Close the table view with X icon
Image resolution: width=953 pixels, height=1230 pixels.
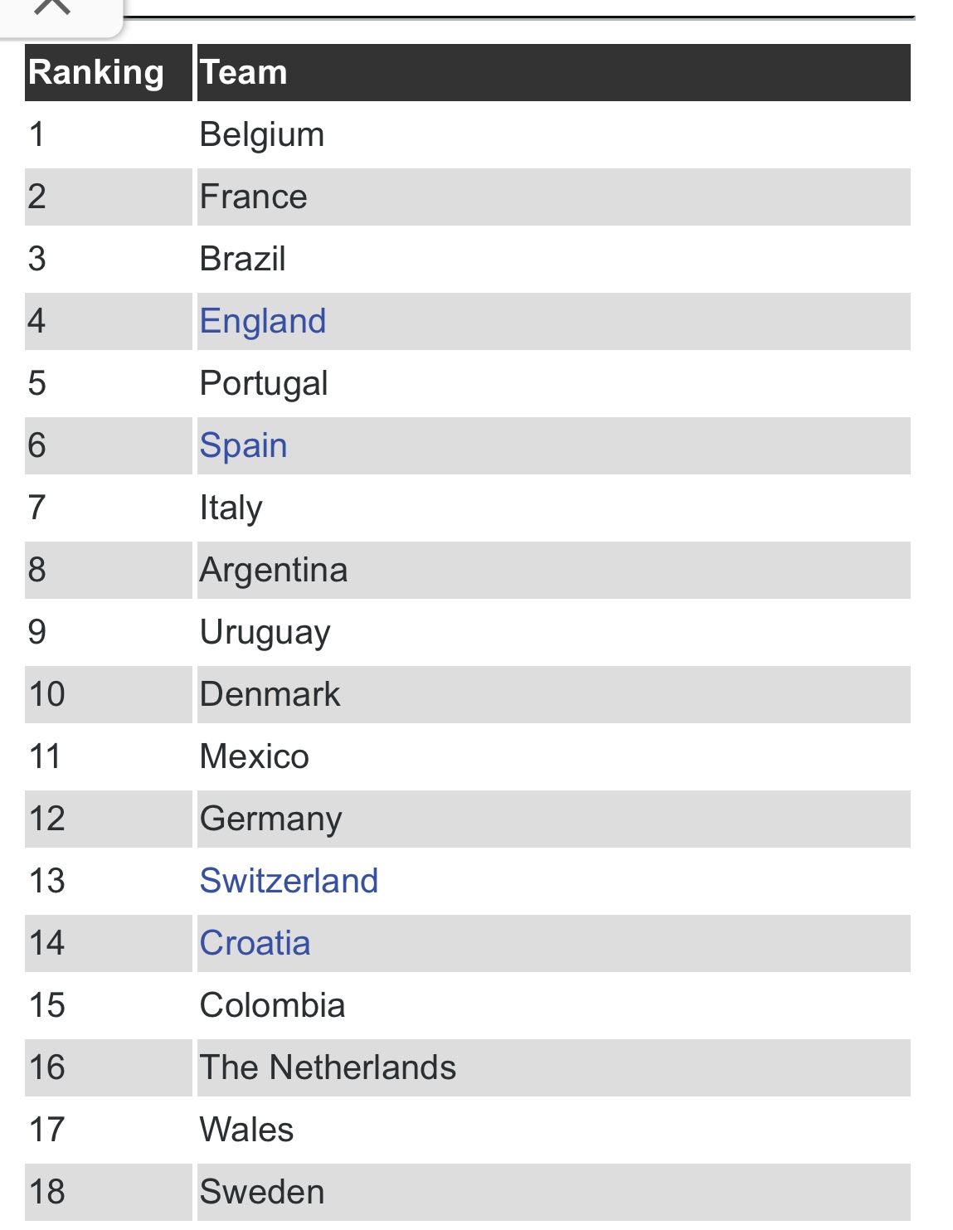point(53,7)
